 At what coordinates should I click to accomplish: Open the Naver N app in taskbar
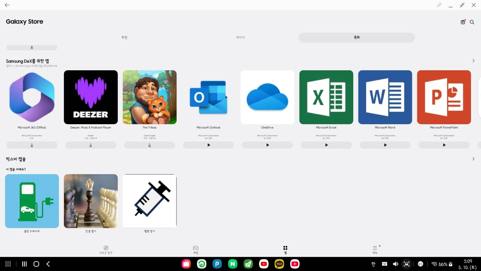click(x=233, y=264)
